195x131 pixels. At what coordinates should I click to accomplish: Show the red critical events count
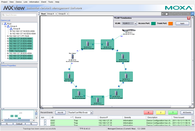148,113
